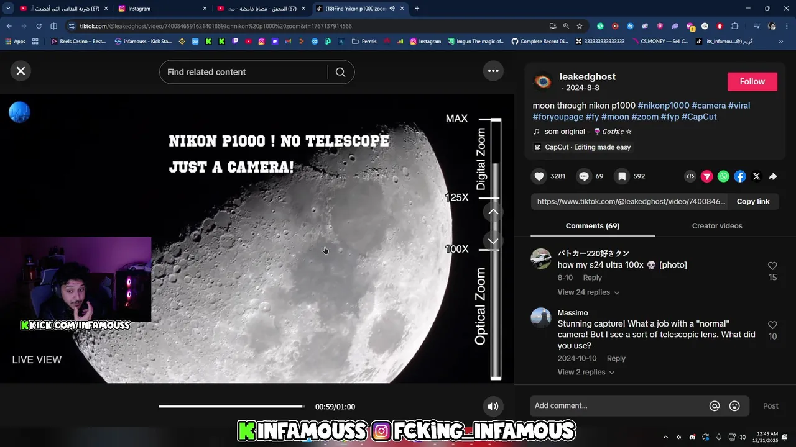
Task: Open Chrome extensions puzzle icon
Action: click(734, 26)
